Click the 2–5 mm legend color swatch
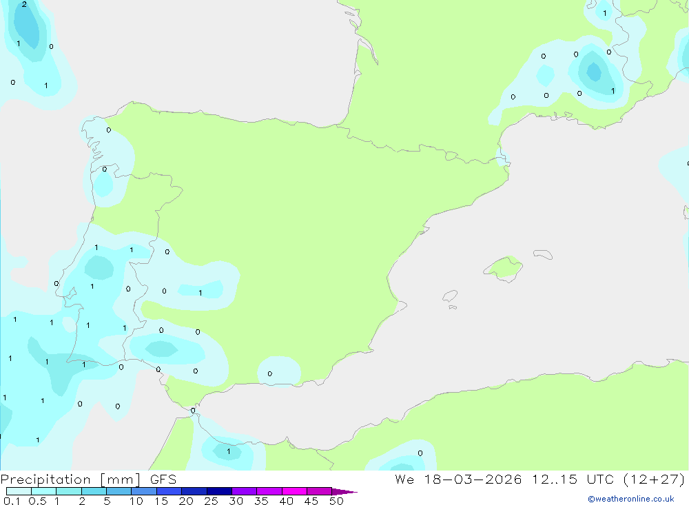 pyautogui.click(x=94, y=491)
